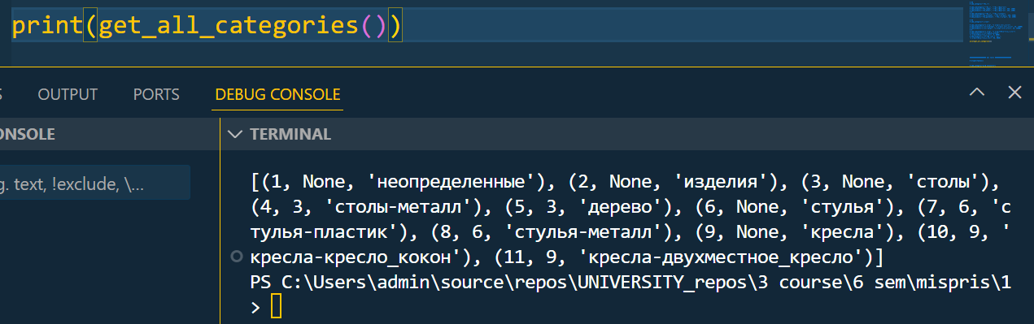This screenshot has width=1034, height=324.
Task: Click the get_all_categories function name
Action: (229, 27)
